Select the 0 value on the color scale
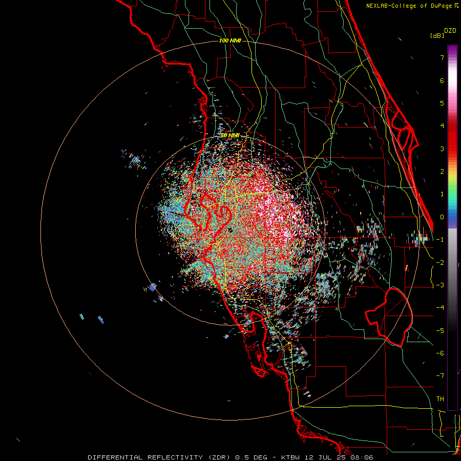 (442, 217)
